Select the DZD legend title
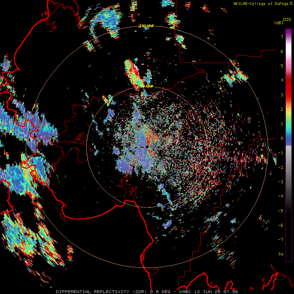Image resolution: width=294 pixels, height=294 pixels. coord(287,20)
